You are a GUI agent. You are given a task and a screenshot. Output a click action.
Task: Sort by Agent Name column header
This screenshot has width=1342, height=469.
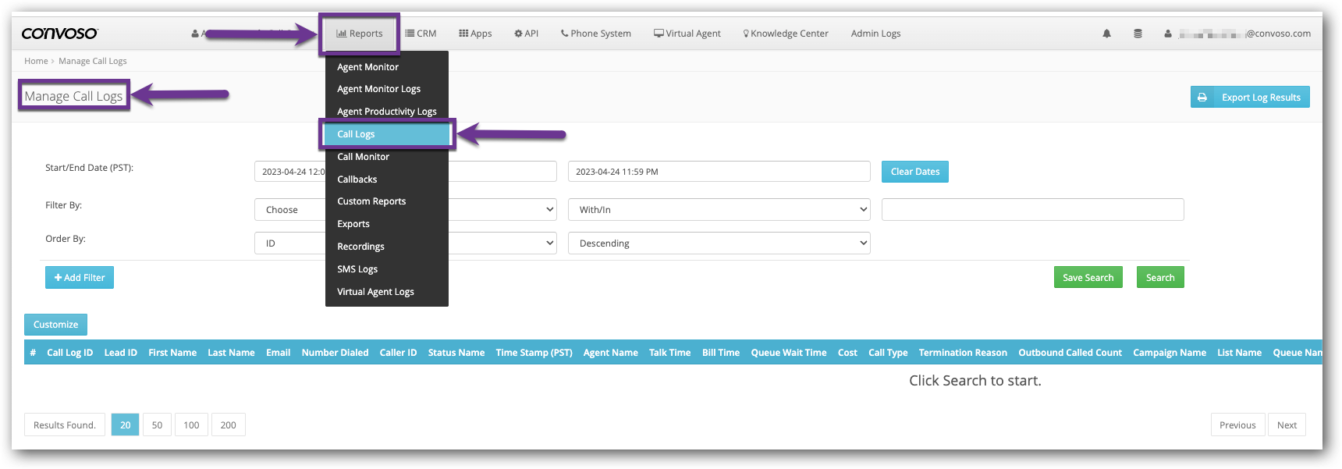[611, 353]
